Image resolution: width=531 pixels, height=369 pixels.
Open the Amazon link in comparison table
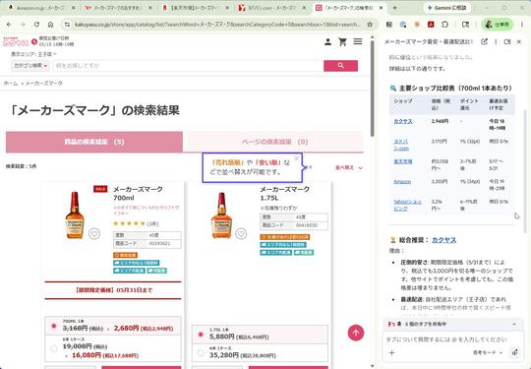point(402,182)
